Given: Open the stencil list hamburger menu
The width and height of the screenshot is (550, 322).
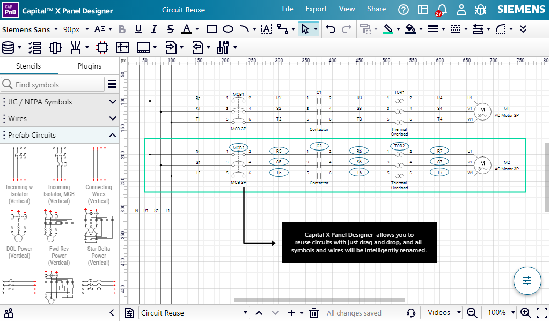Looking at the screenshot, I should [x=112, y=84].
